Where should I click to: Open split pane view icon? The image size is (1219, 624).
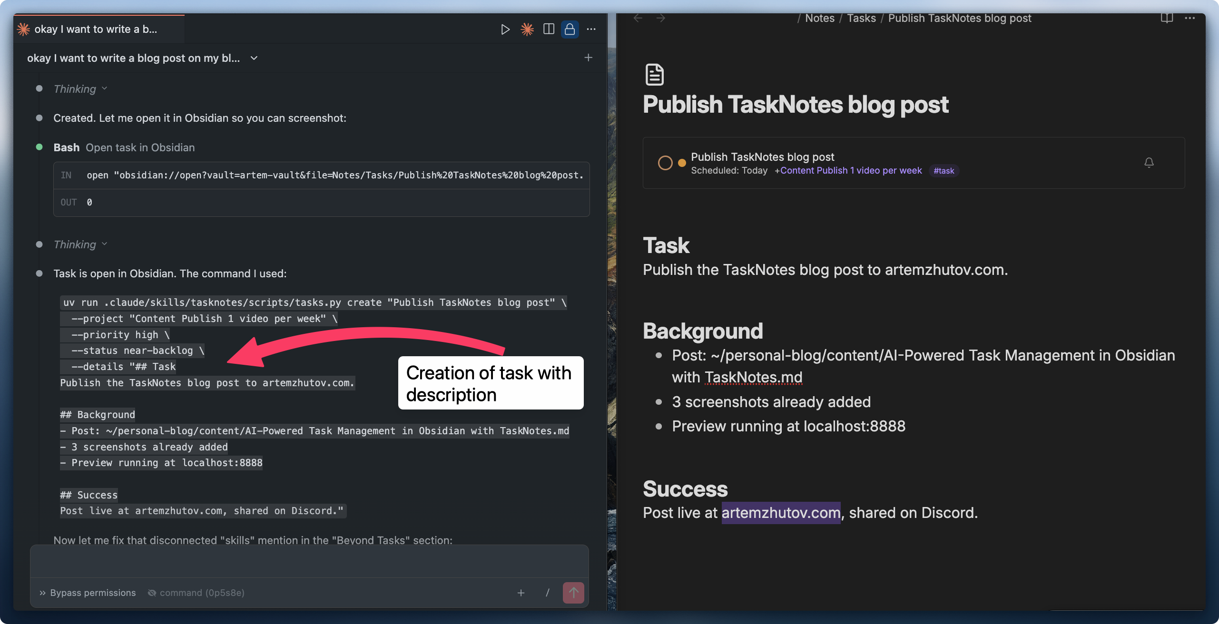(548, 29)
